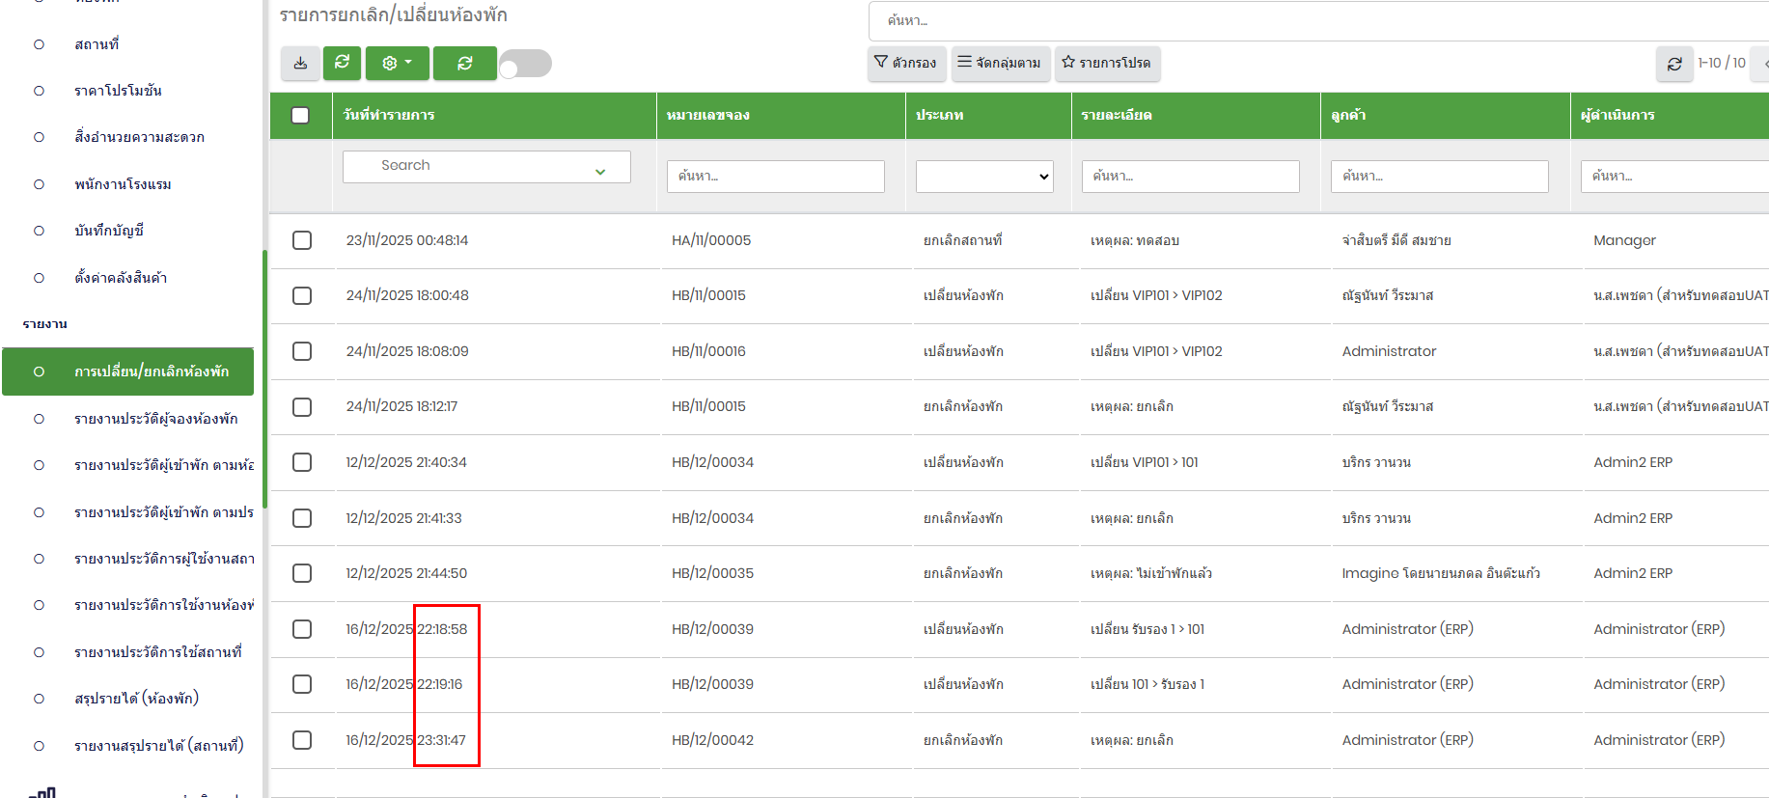Check the row for booking HA/11/00005

click(302, 240)
